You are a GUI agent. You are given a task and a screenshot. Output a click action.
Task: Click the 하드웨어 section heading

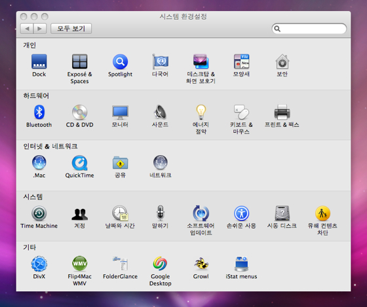click(x=36, y=96)
